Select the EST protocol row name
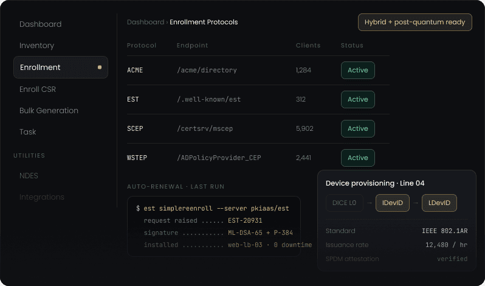485x286 pixels. [x=133, y=99]
